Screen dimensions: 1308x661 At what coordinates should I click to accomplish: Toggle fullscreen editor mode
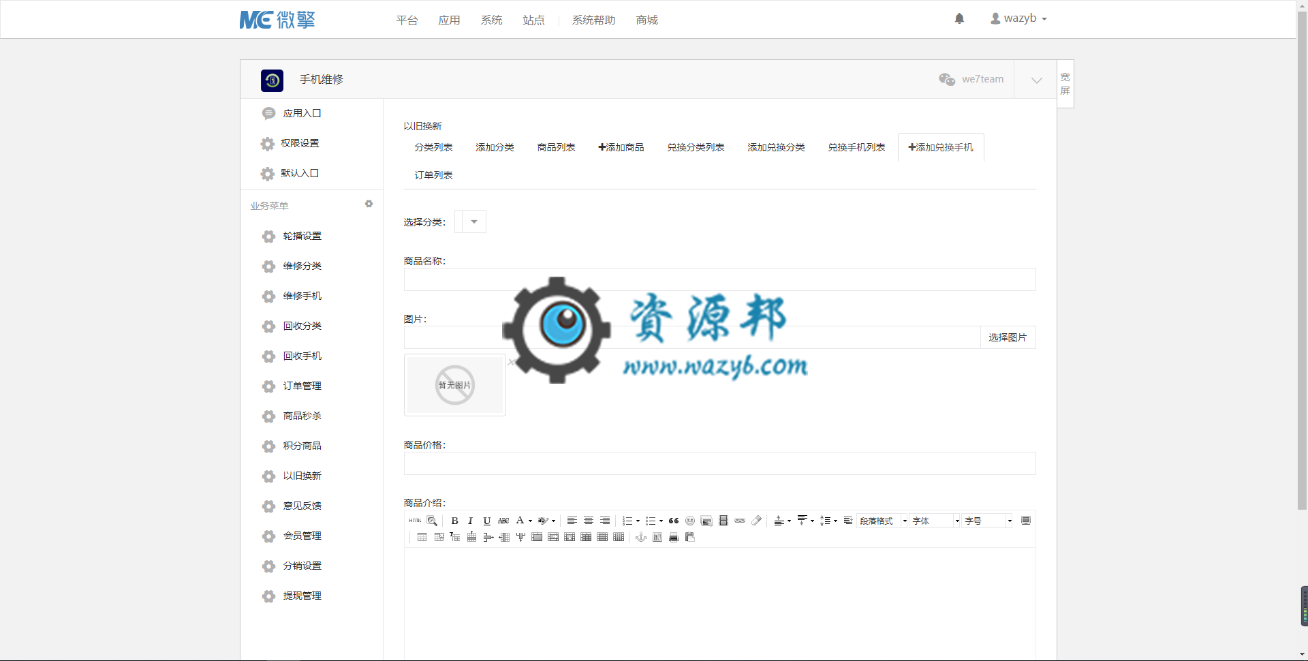click(x=1026, y=521)
